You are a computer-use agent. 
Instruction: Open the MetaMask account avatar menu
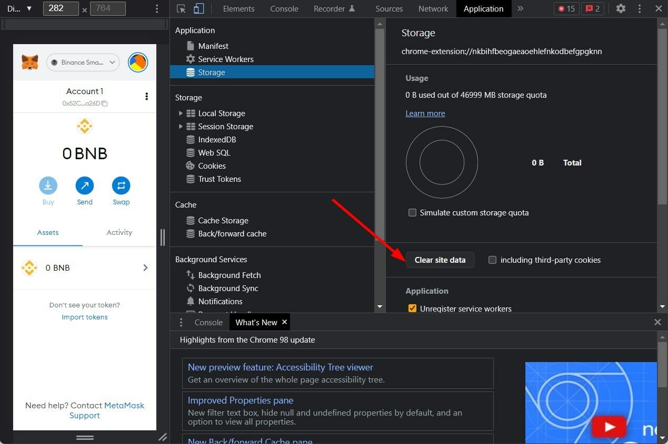pos(138,63)
